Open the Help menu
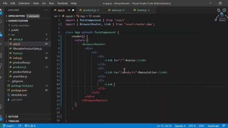Screen dimensions: 228x128 click(74, 3)
